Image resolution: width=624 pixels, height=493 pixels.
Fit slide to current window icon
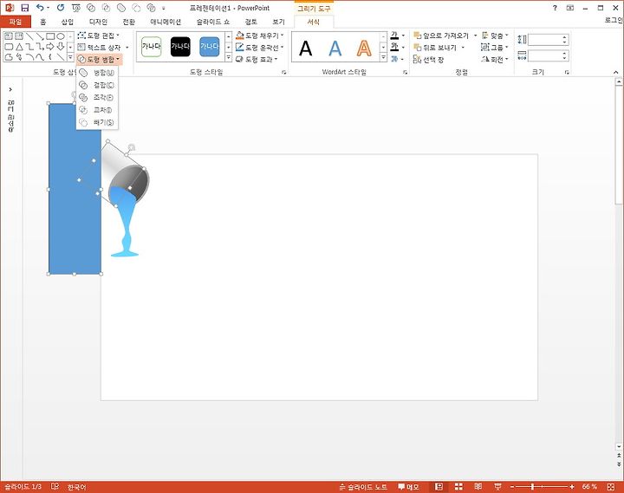point(611,487)
